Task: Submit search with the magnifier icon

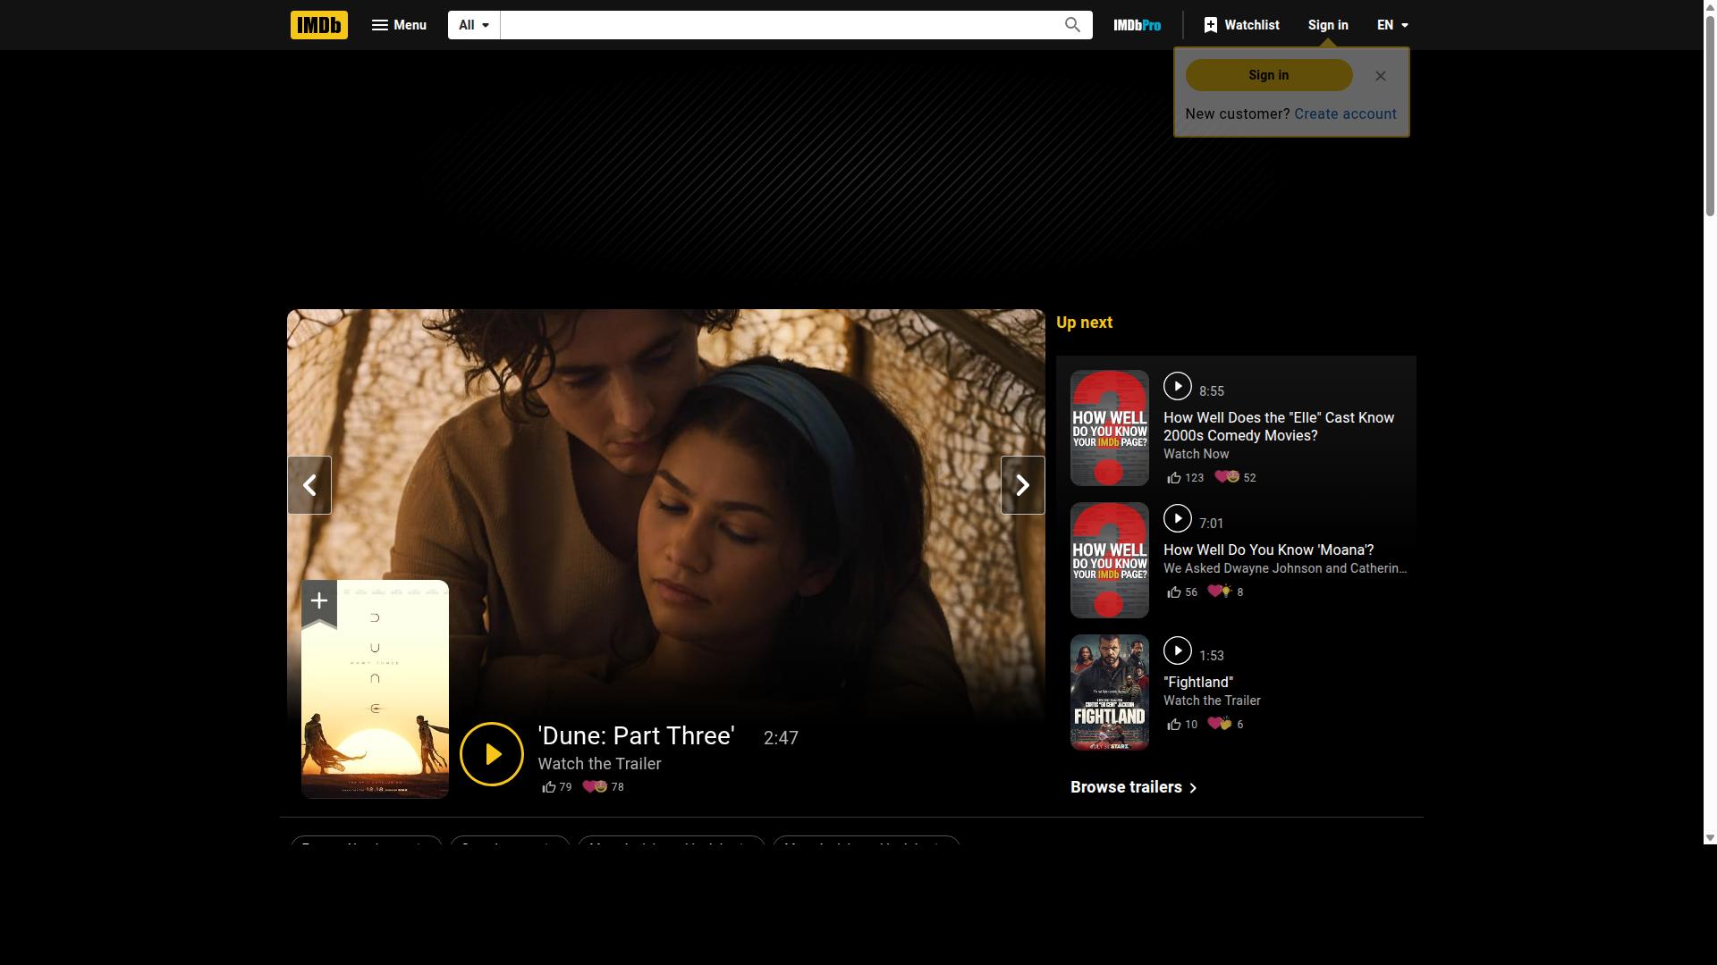Action: click(x=1072, y=25)
